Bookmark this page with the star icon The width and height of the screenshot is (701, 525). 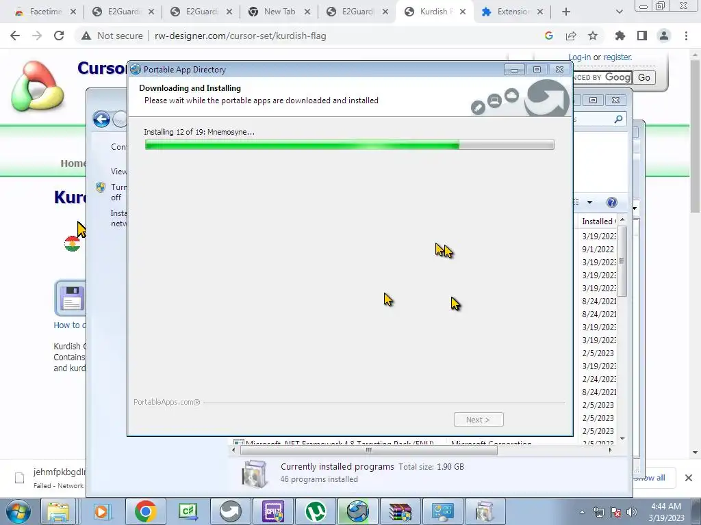coord(593,36)
